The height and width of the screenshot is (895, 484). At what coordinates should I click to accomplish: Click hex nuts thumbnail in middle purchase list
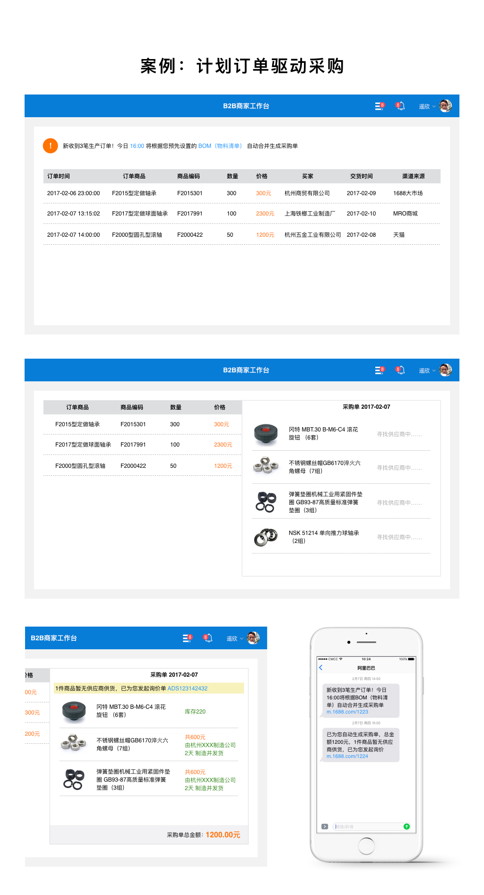click(x=266, y=465)
